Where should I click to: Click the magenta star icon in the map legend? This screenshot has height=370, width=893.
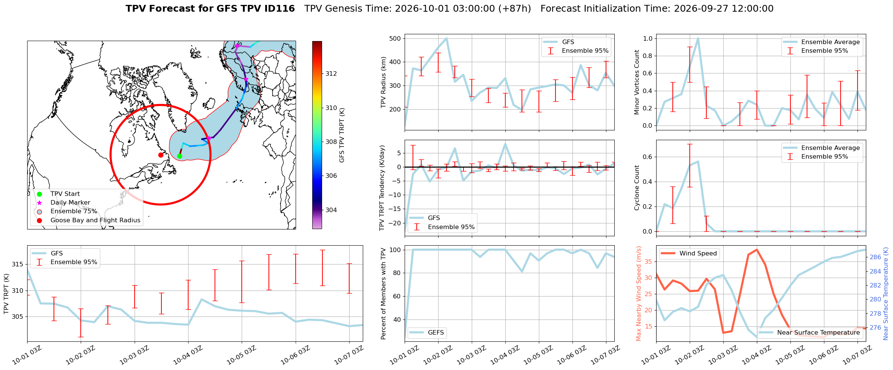39,203
